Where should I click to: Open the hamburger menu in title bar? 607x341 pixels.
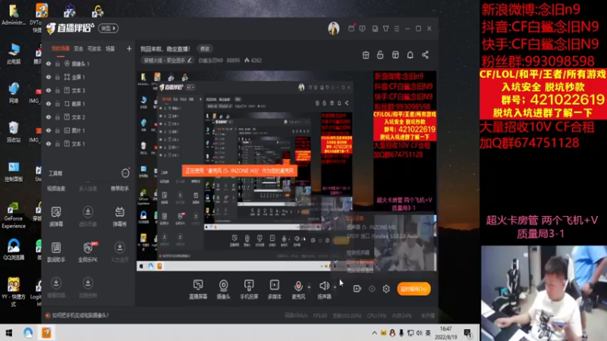pos(397,29)
